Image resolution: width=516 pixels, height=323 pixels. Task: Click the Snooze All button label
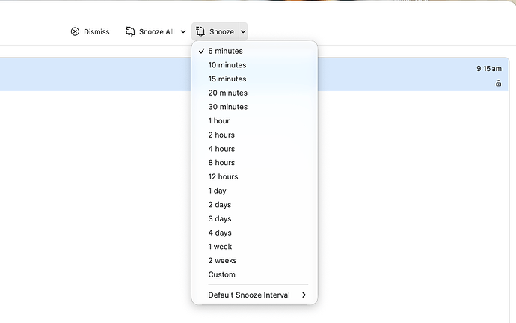click(x=156, y=31)
